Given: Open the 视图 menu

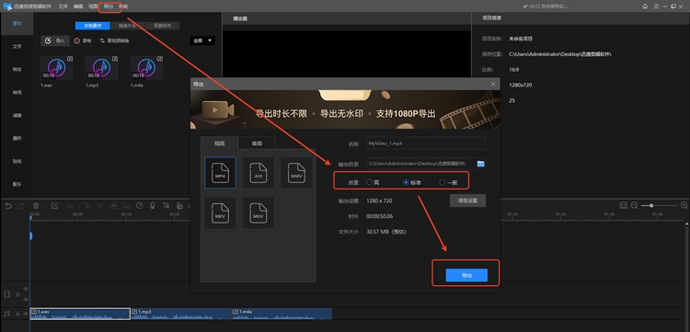Looking at the screenshot, I should coord(93,6).
